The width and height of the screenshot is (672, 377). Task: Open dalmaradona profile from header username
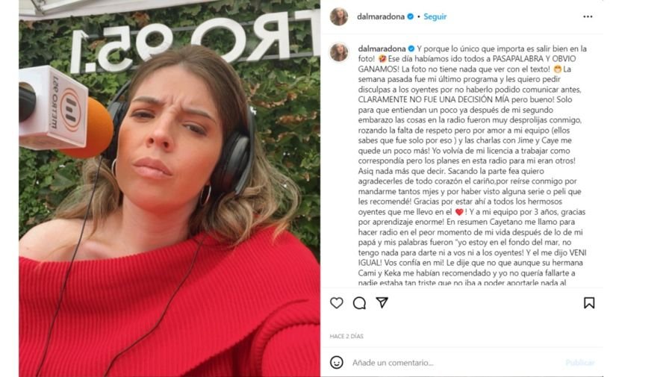pyautogui.click(x=381, y=16)
